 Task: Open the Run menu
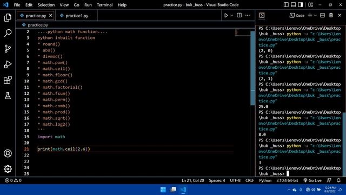tap(88, 5)
